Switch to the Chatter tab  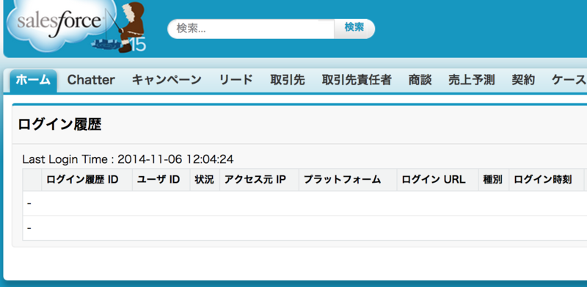click(x=91, y=80)
